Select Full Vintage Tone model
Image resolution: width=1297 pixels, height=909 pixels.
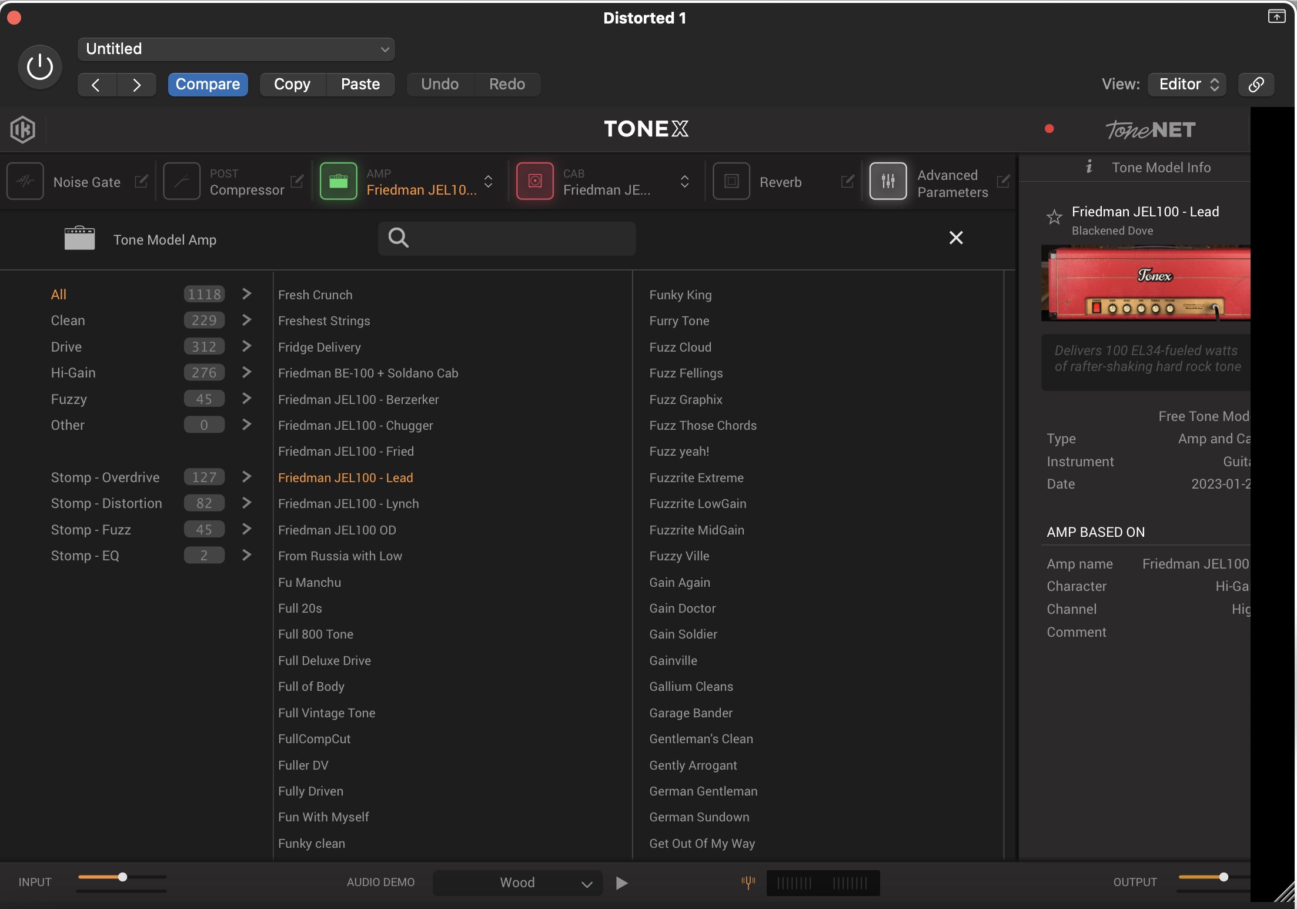(327, 713)
